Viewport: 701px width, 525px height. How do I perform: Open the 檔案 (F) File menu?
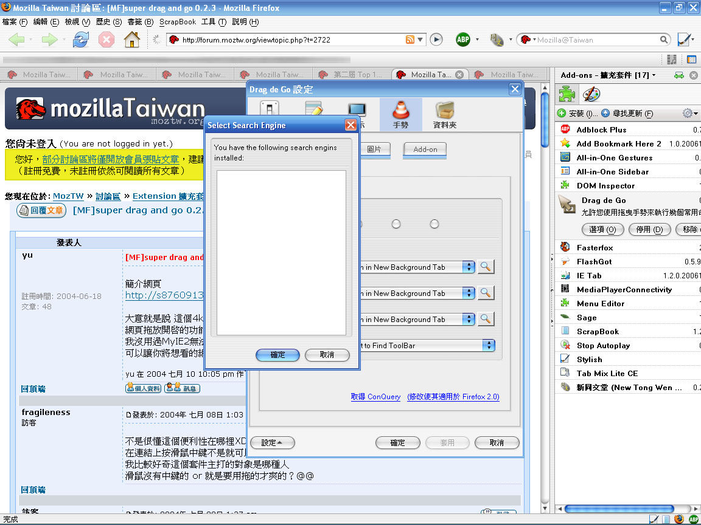[x=15, y=21]
